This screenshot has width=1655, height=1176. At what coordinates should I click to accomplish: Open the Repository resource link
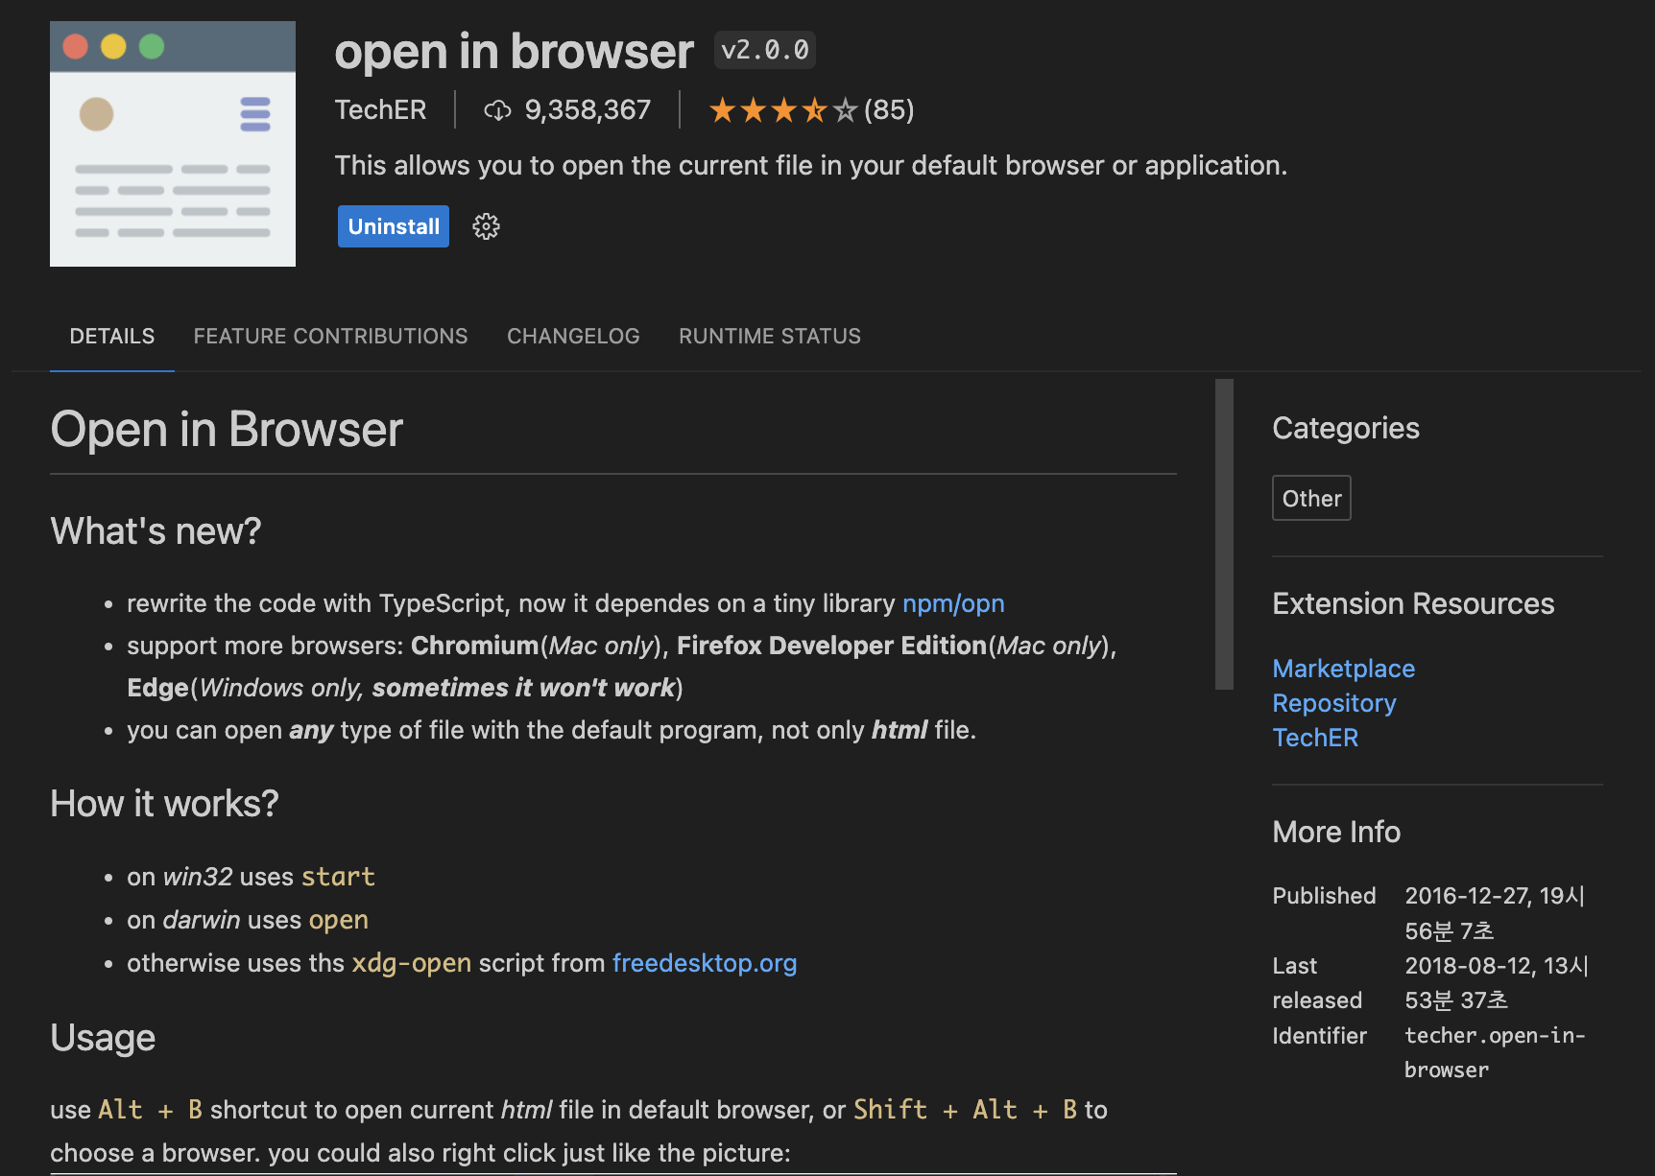pyautogui.click(x=1334, y=703)
